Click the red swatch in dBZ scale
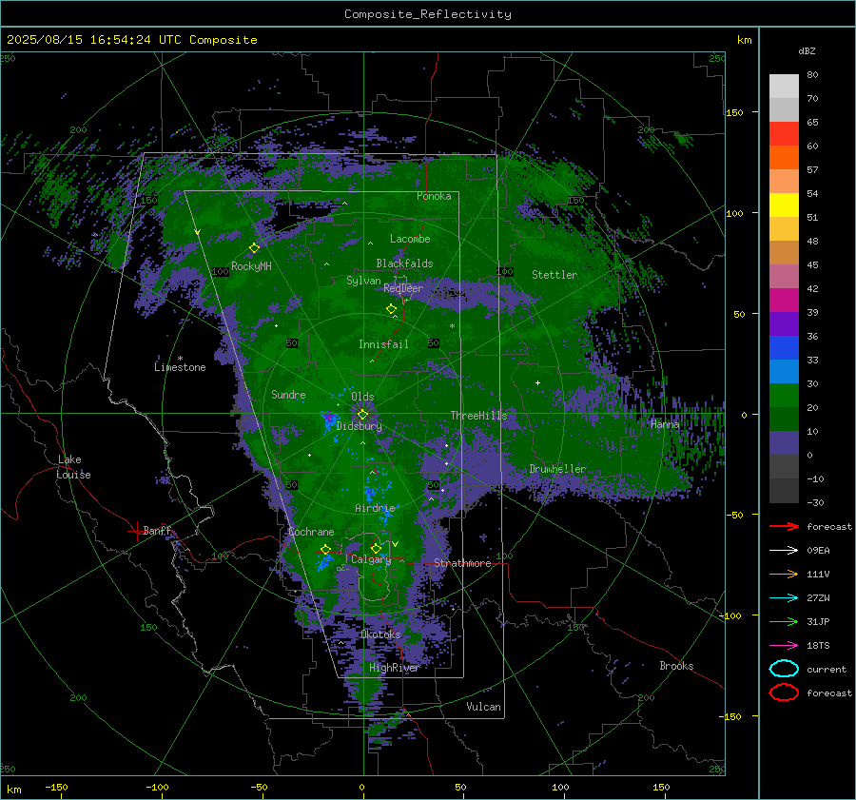This screenshot has width=856, height=800. pos(784,134)
